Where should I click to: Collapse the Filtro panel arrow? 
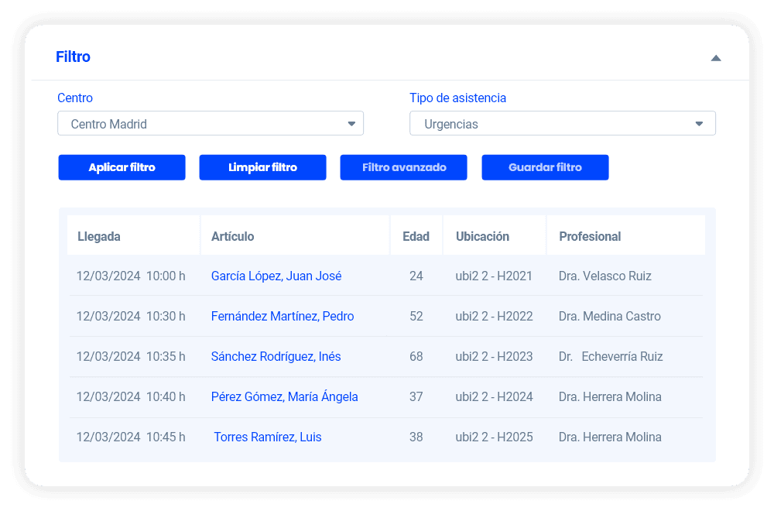(715, 58)
